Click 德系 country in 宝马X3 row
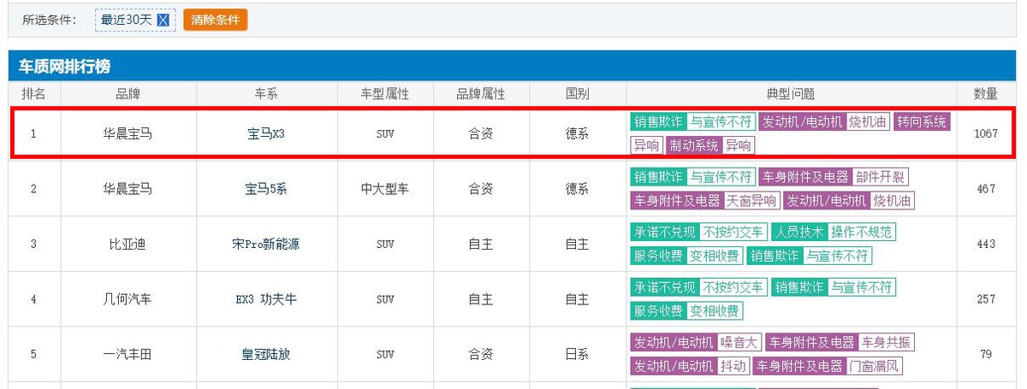The width and height of the screenshot is (1027, 389). tap(577, 134)
